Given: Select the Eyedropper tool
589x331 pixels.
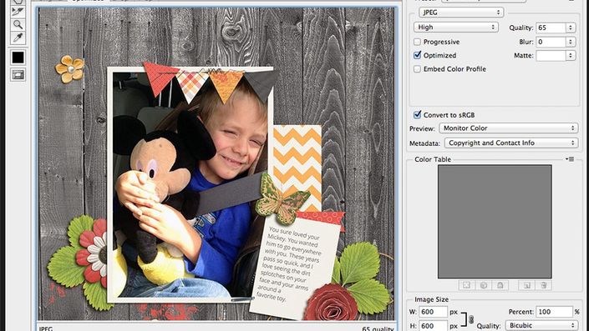Looking at the screenshot, I should [x=18, y=38].
